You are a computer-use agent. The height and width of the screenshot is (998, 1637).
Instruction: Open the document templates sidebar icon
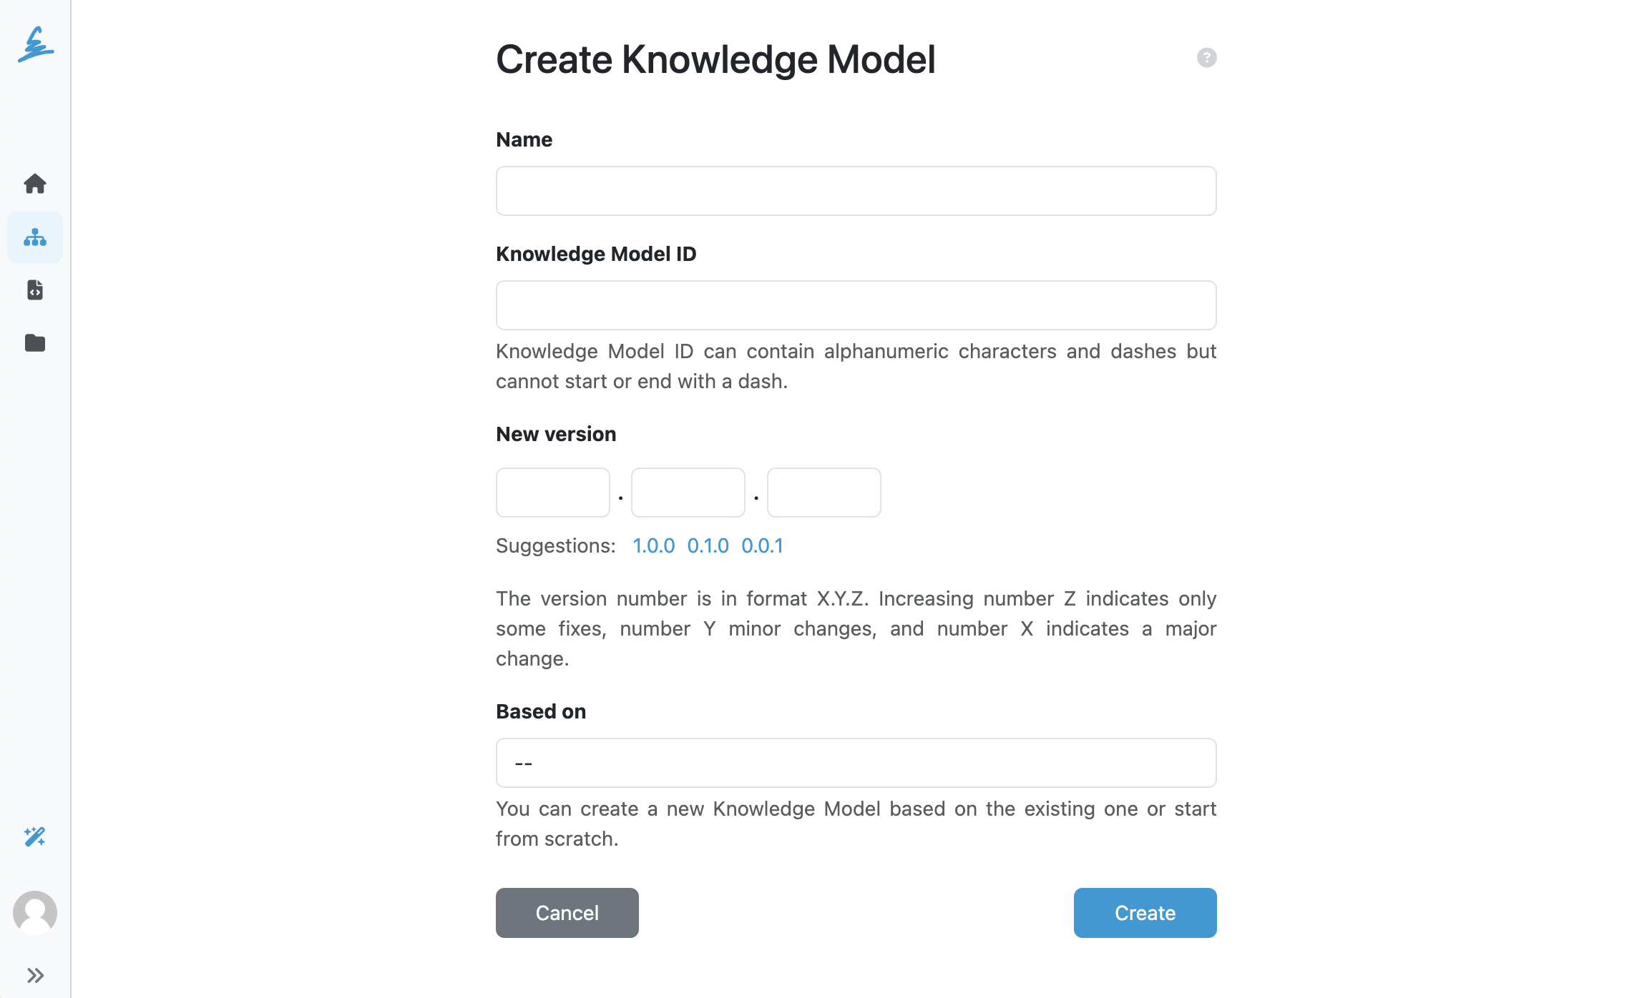34,290
